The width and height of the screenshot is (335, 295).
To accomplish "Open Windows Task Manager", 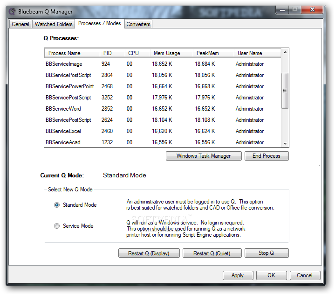I will coord(204,156).
